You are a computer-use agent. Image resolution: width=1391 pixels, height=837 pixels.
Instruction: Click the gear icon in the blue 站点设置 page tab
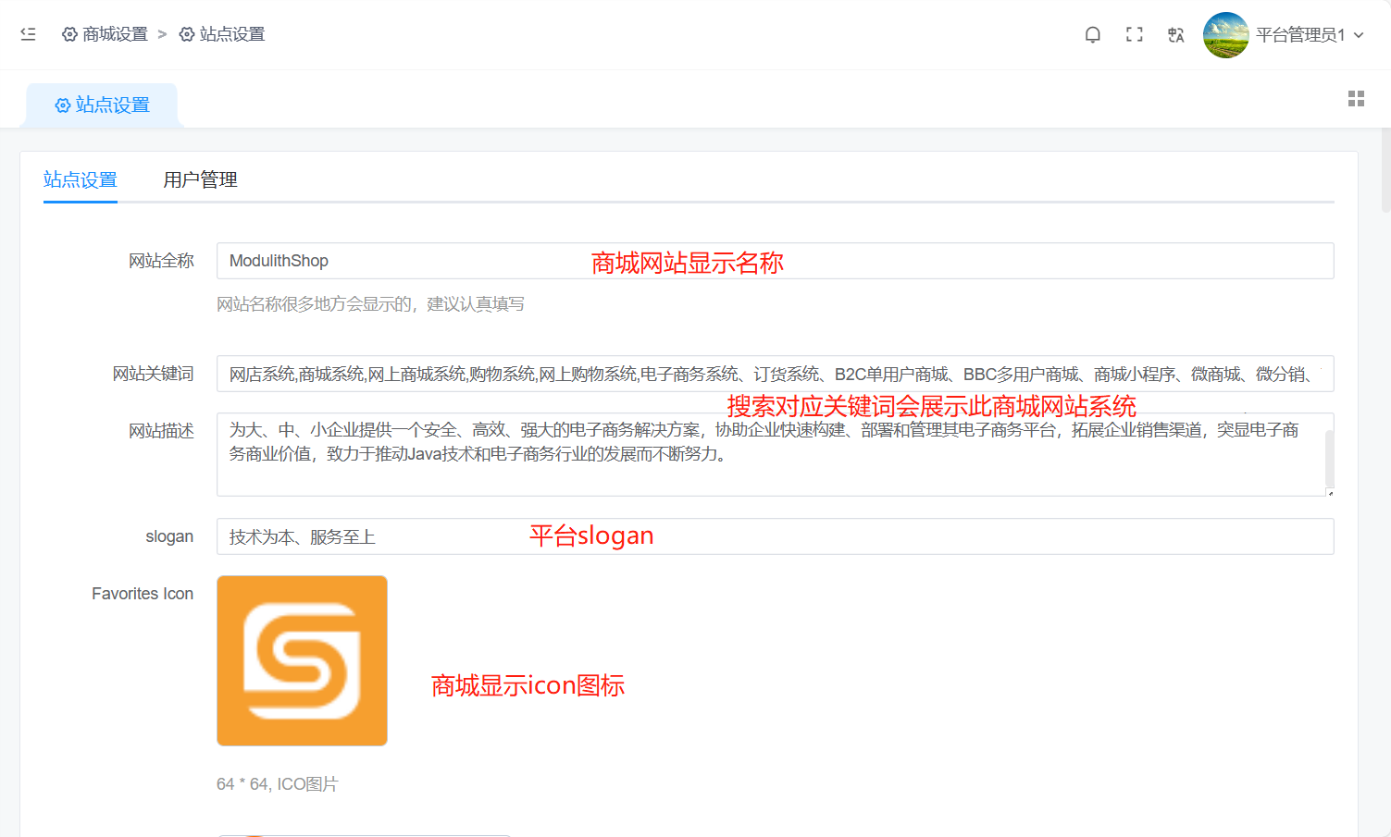63,105
